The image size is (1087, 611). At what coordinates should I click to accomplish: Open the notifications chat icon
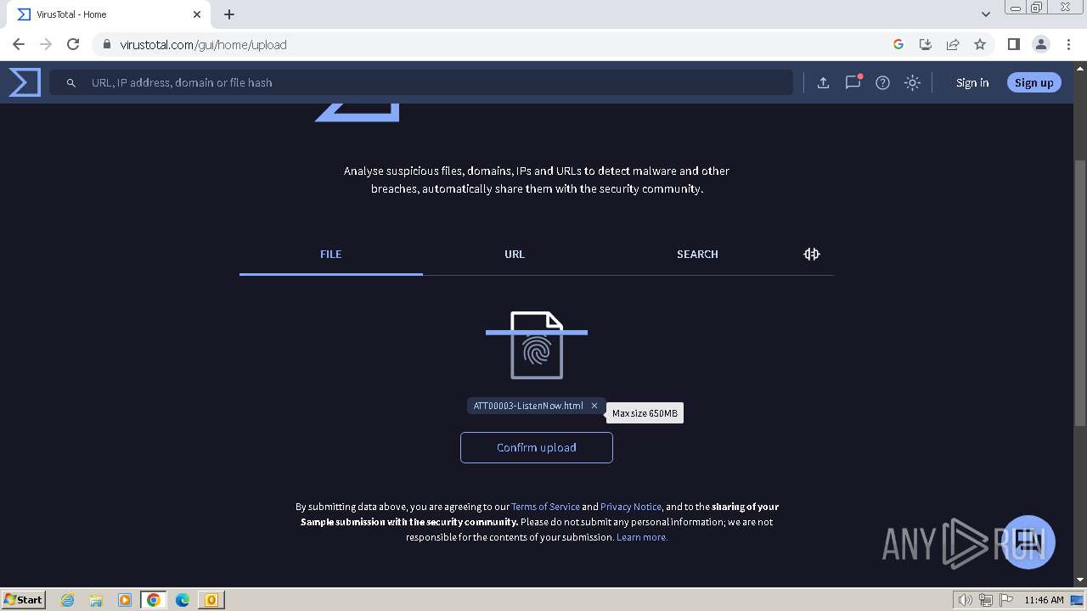[x=853, y=82]
